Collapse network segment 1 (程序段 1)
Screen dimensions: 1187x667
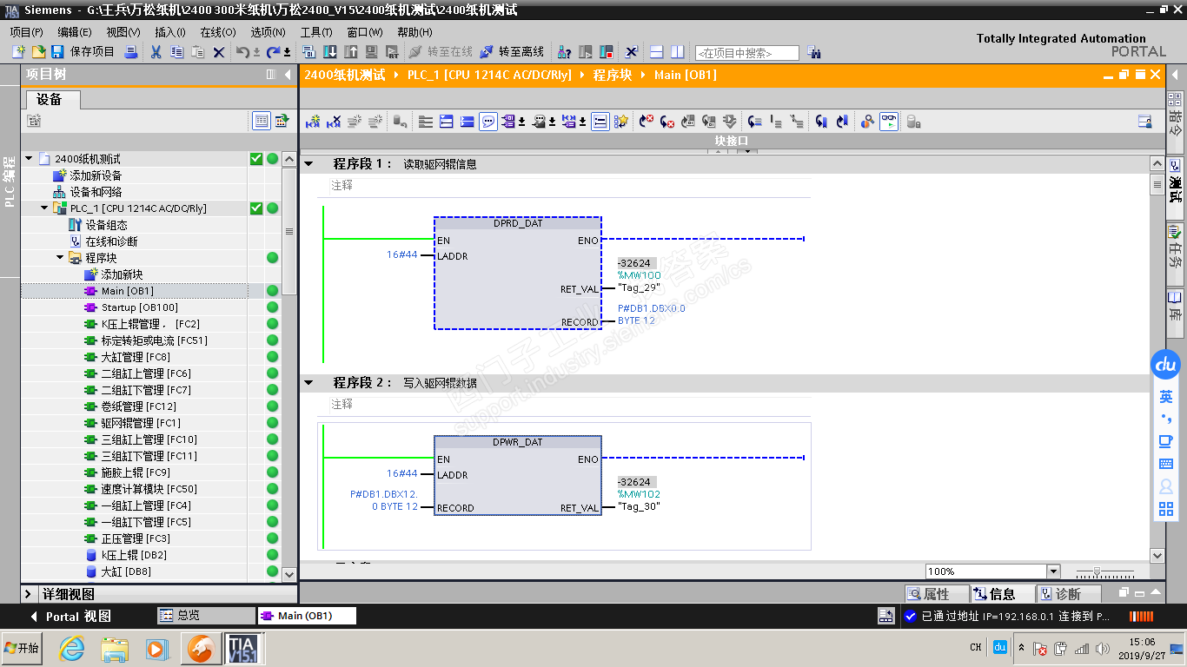[x=308, y=163]
